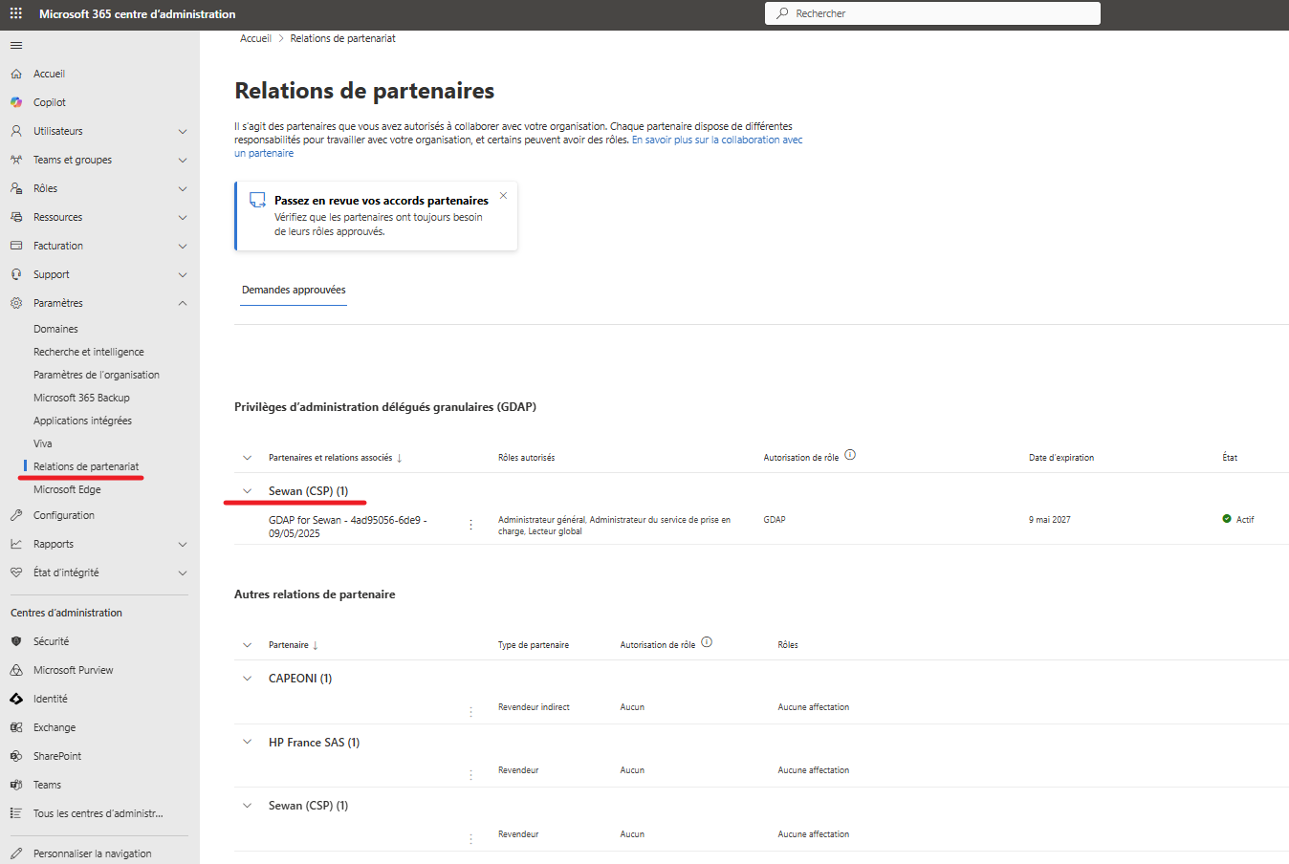
Task: Click the Microsoft Purview icon
Action: click(16, 670)
